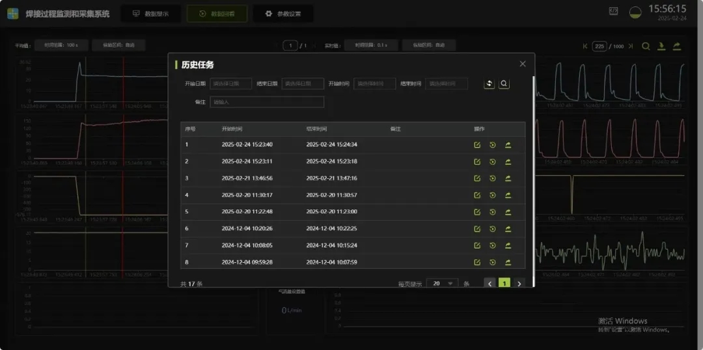Open the 每页显示 page size dropdown
Image resolution: width=703 pixels, height=350 pixels.
(442, 284)
